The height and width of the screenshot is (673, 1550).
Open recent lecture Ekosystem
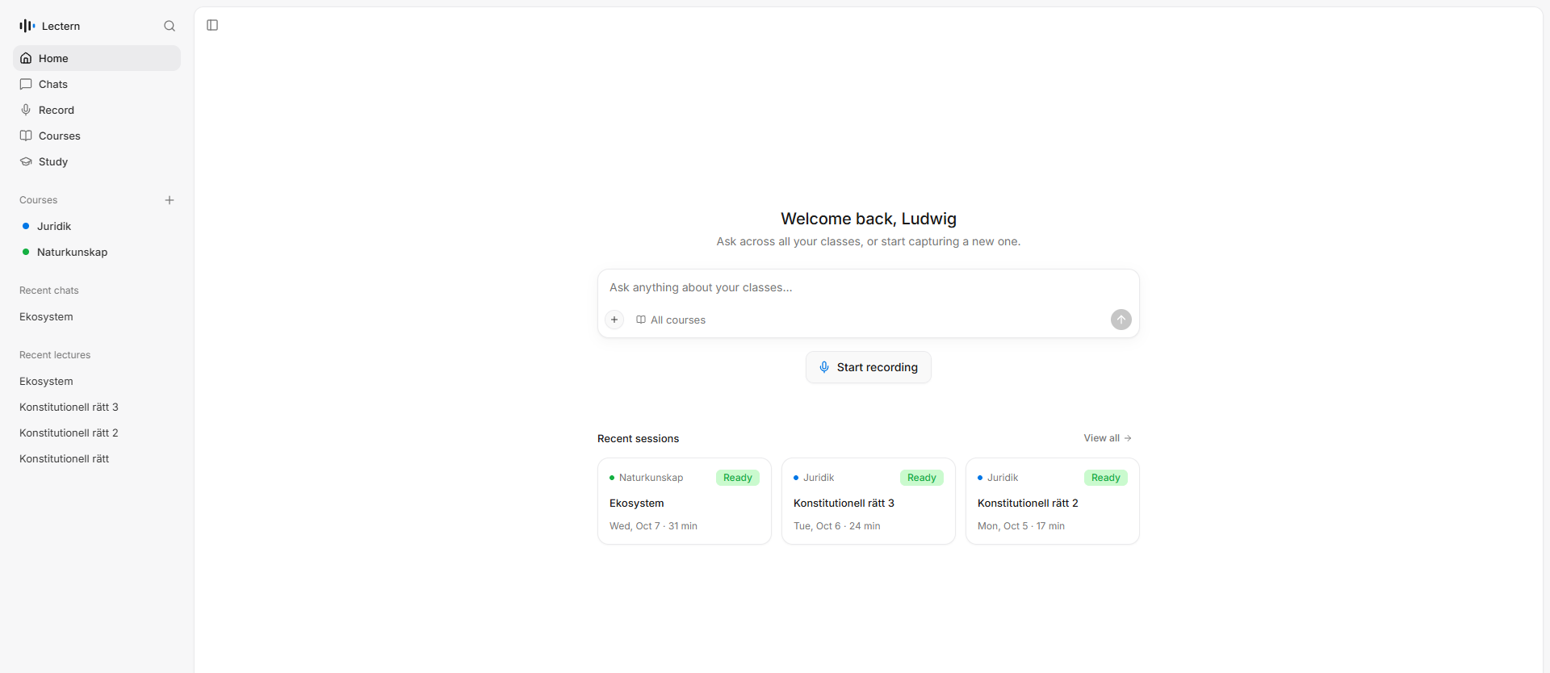[97, 381]
